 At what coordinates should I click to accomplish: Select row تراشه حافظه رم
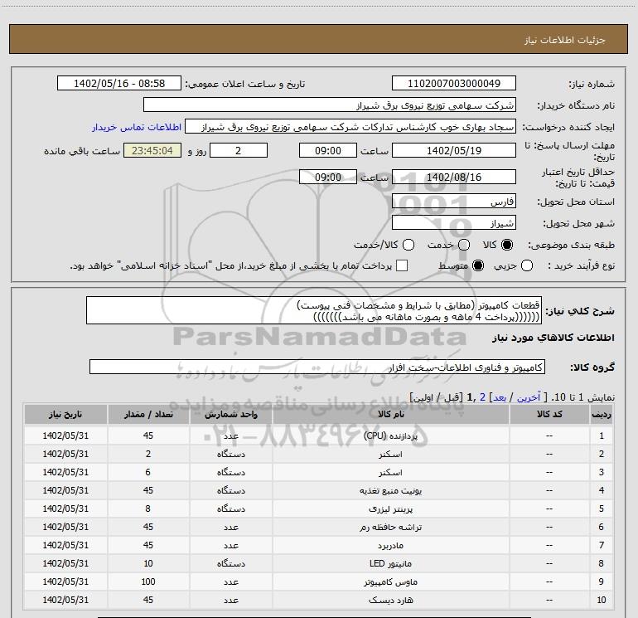pos(318,527)
